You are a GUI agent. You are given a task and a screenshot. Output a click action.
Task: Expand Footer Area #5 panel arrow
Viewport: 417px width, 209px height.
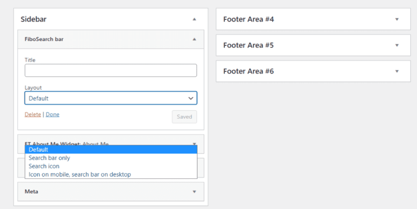click(397, 45)
